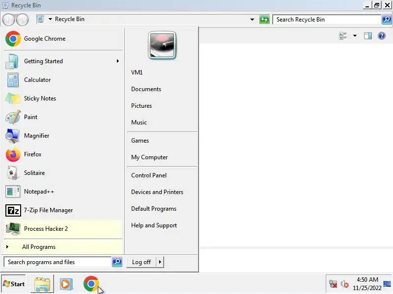Go back using the navigation arrow
Image resolution: width=393 pixels, height=294 pixels.
(x=8, y=20)
